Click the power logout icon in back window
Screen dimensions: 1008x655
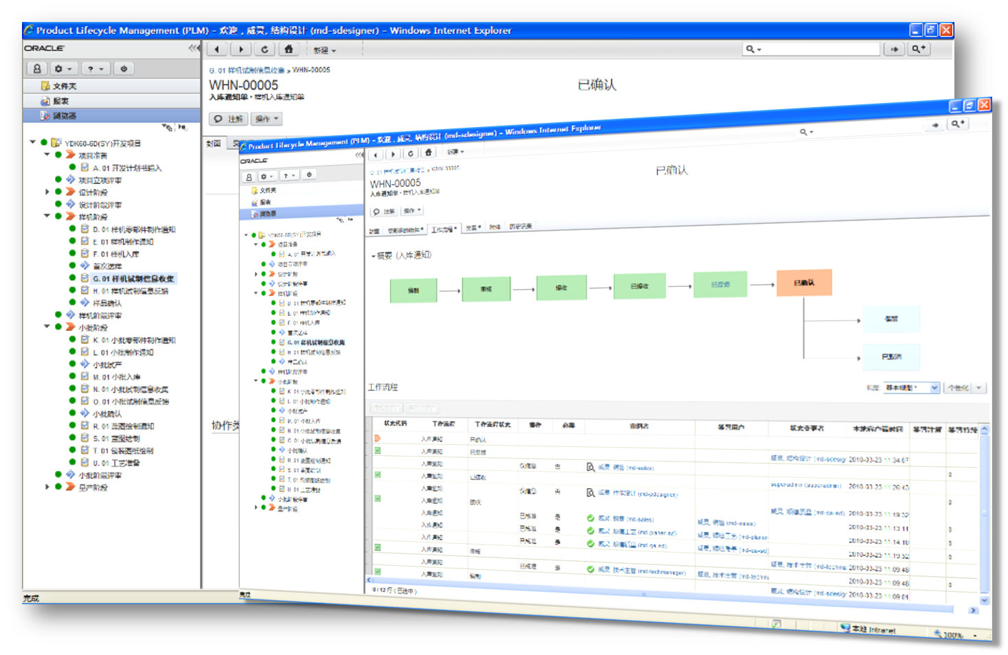124,69
